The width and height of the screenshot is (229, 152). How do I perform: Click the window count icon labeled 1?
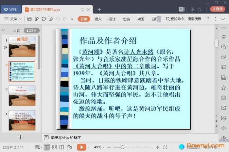pos(182,9)
